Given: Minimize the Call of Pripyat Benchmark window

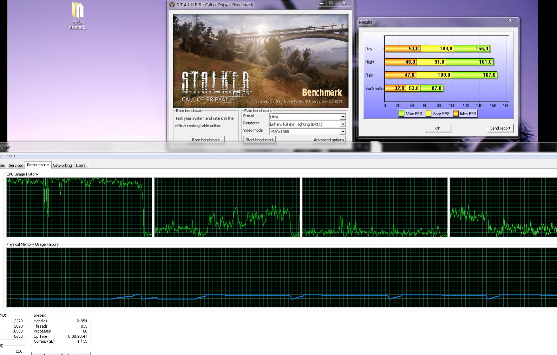Looking at the screenshot, I should (321, 3).
